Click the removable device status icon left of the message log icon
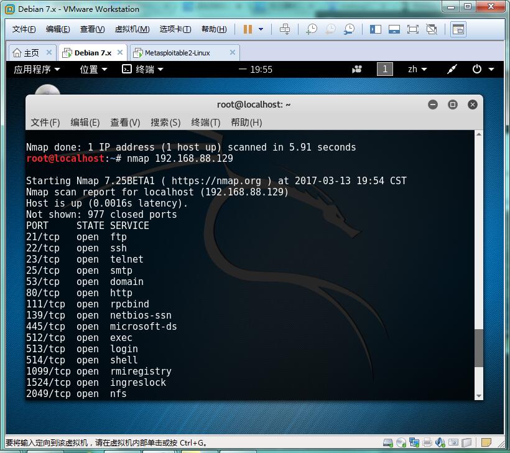The image size is (510, 453). 466,442
